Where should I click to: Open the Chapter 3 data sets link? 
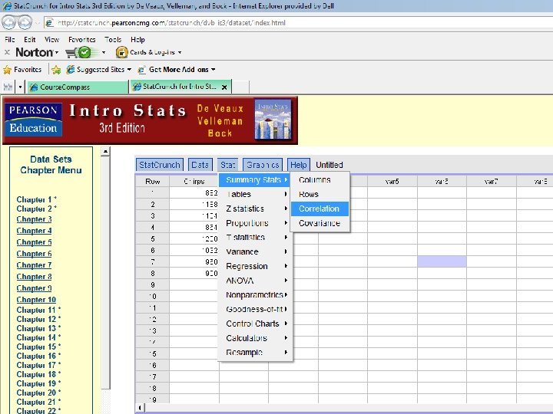coord(35,219)
